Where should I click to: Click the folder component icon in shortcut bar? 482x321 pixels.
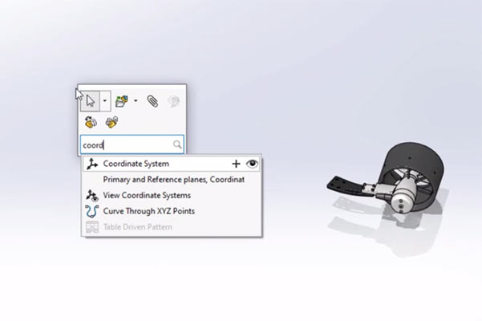[122, 101]
